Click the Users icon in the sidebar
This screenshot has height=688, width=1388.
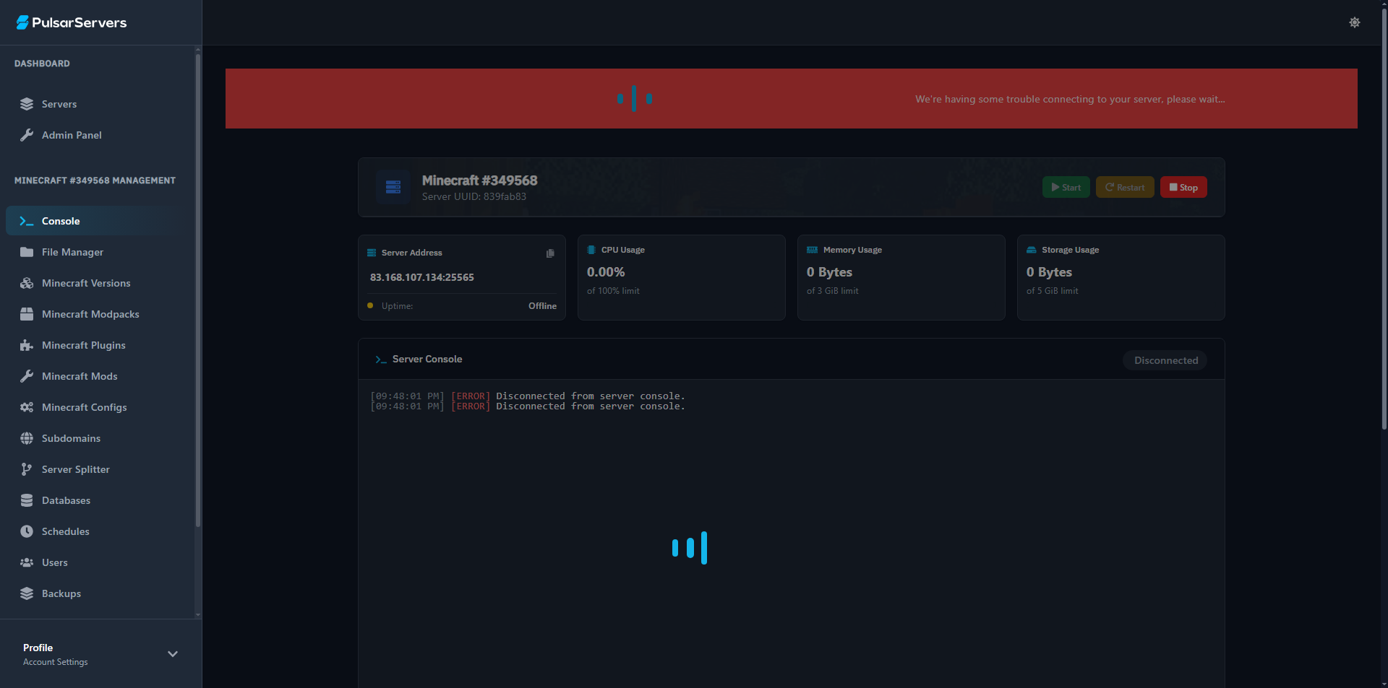point(27,562)
